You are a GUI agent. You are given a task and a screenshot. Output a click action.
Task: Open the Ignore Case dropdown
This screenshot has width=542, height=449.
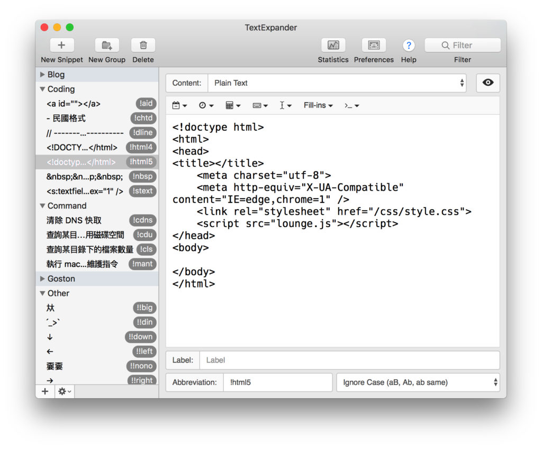click(418, 382)
